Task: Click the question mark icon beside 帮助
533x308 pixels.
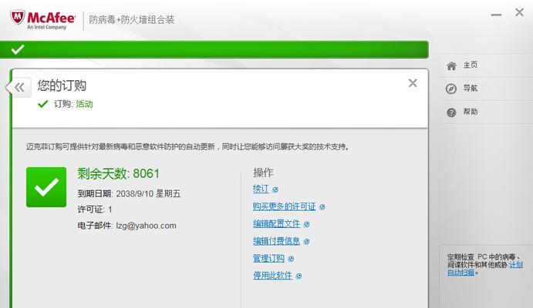Action: tap(451, 112)
